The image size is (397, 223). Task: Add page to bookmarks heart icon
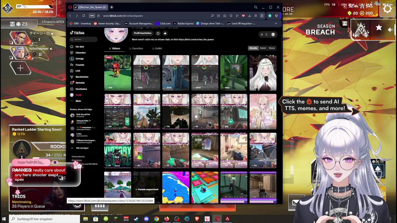[243, 16]
